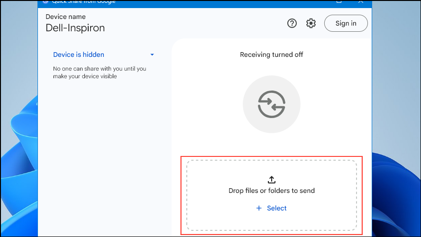Click the Drop files or folders to send text
The width and height of the screenshot is (421, 237).
tap(272, 191)
